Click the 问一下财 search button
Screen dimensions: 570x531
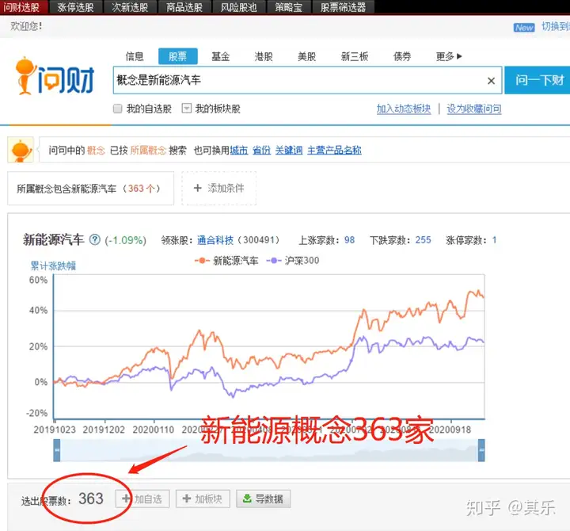click(x=538, y=80)
